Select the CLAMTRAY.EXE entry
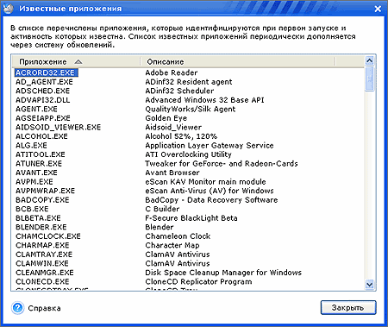This screenshot has height=327, width=388. 44,255
